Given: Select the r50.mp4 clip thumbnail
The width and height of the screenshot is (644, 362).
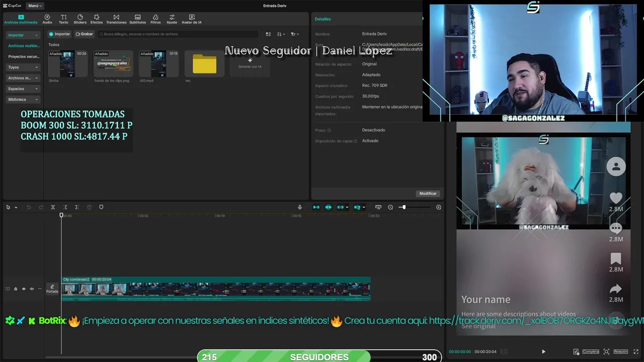Looking at the screenshot, I should point(159,63).
